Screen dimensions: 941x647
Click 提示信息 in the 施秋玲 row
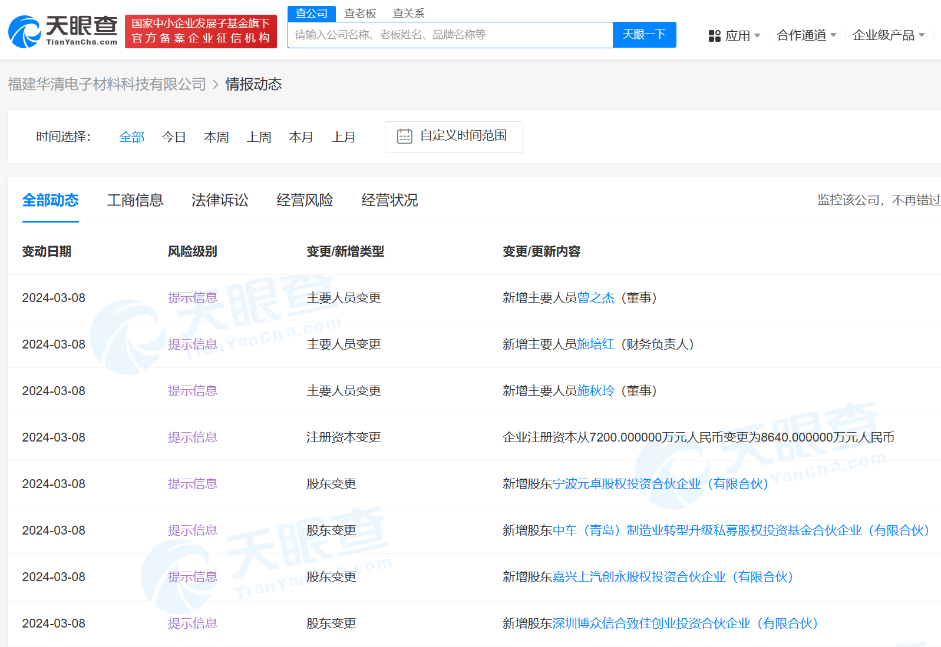coord(193,391)
